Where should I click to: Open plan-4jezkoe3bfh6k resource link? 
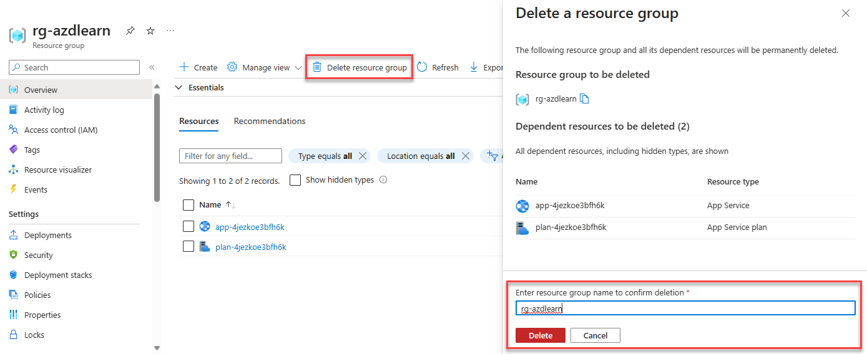pyautogui.click(x=251, y=247)
